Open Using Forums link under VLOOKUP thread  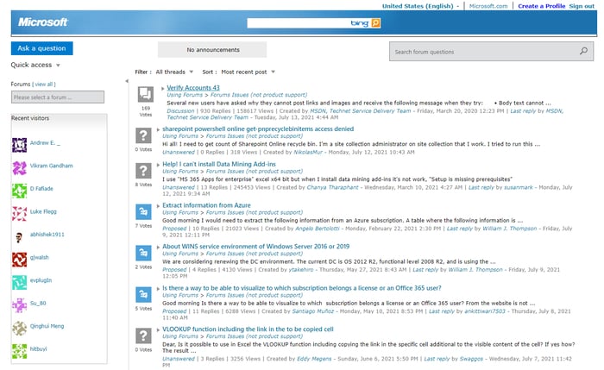point(179,336)
